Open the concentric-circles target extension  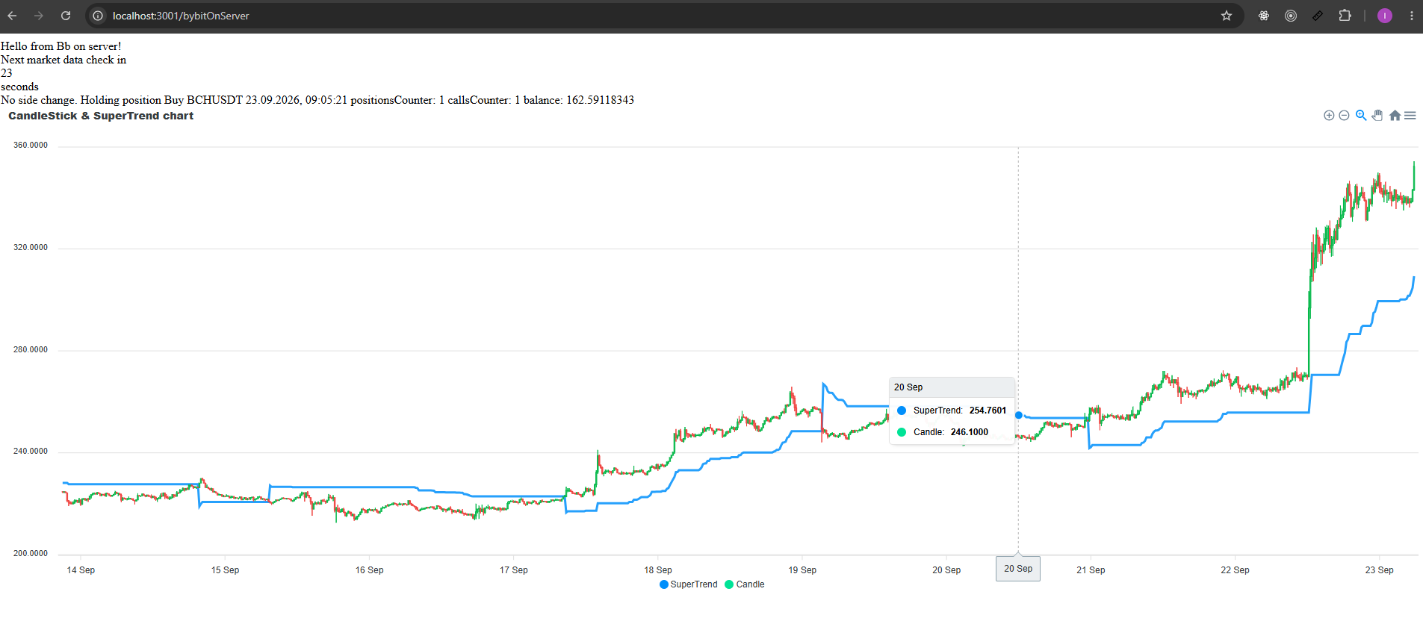tap(1291, 16)
